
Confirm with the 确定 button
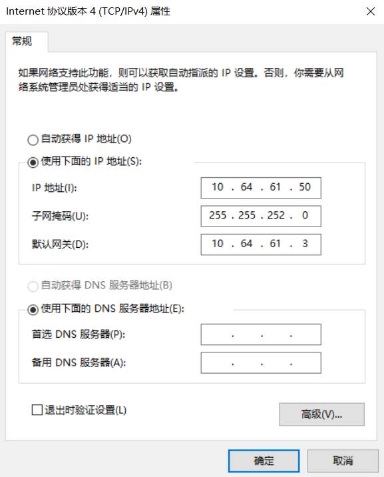click(x=264, y=461)
